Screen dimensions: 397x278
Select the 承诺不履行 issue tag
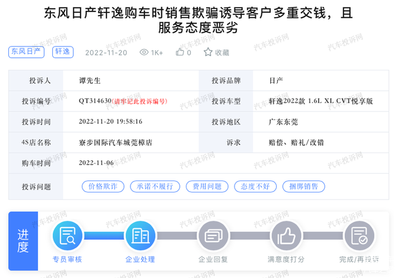(x=155, y=187)
